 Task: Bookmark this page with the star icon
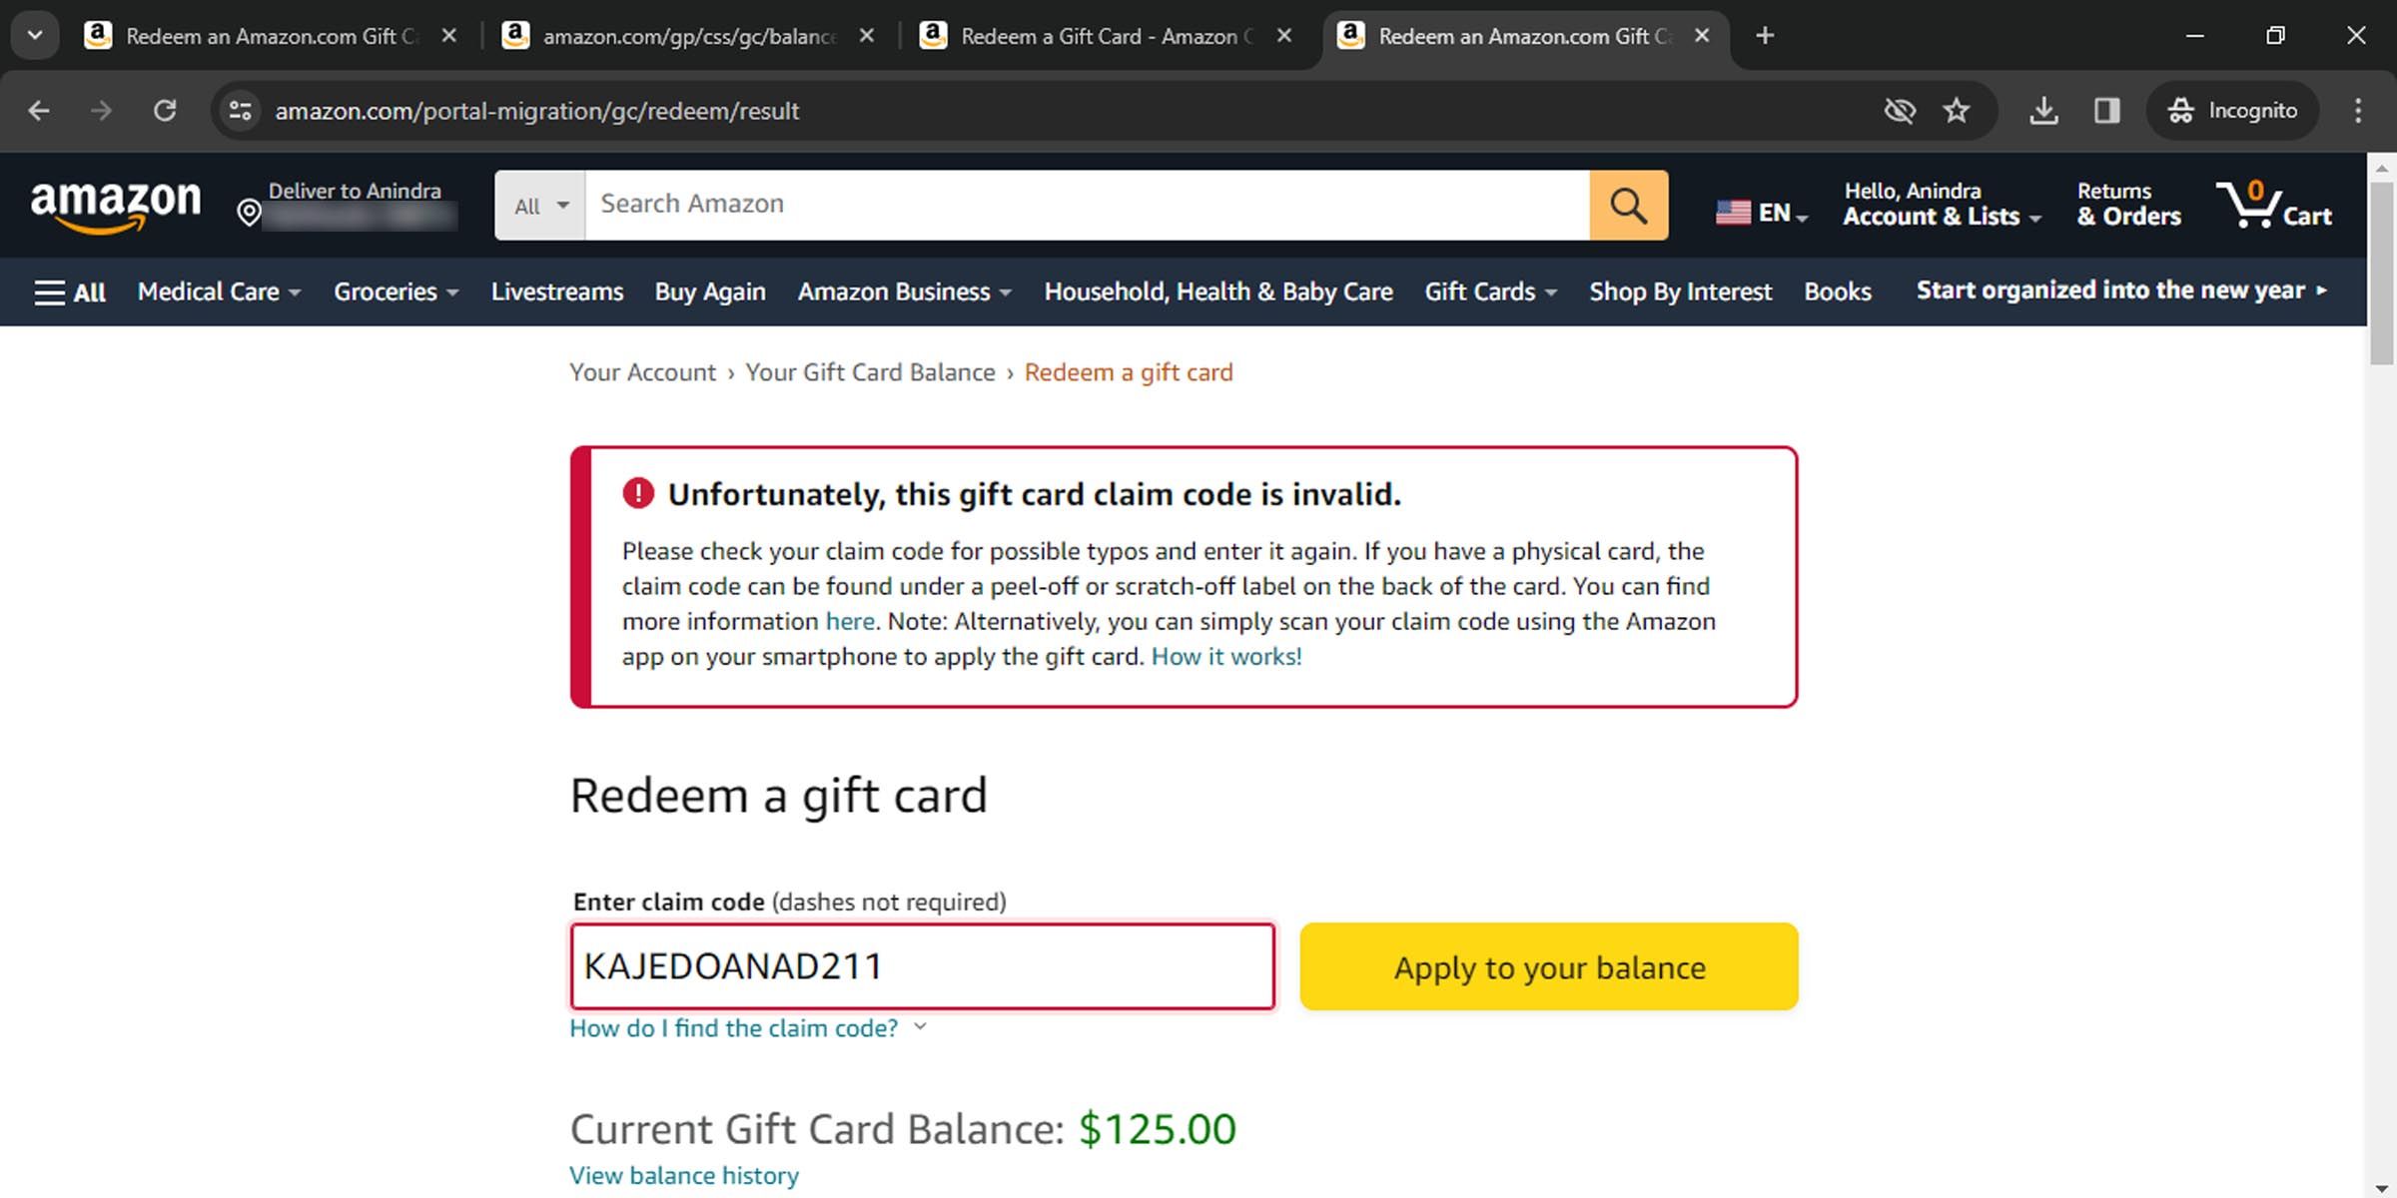[x=1956, y=111]
